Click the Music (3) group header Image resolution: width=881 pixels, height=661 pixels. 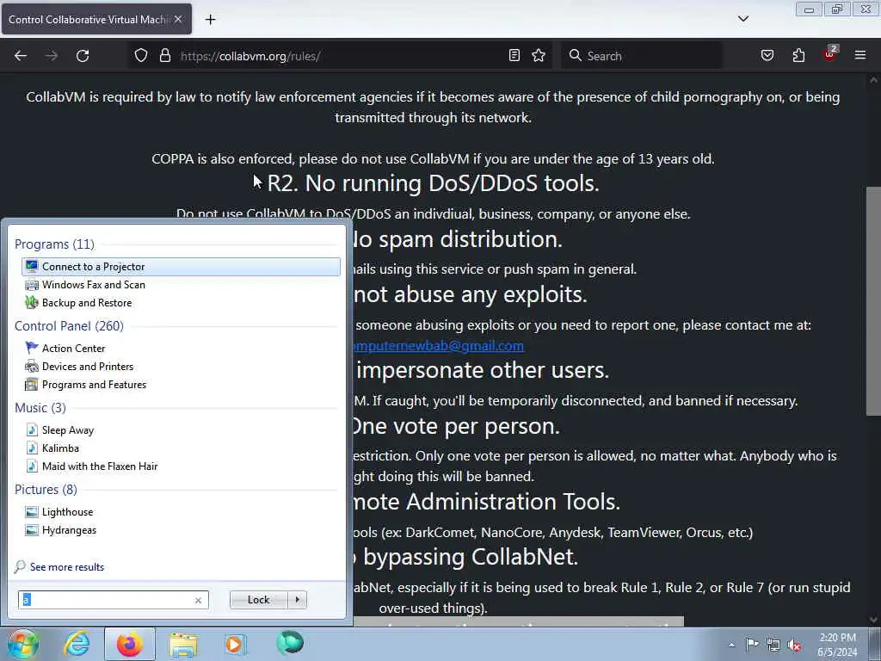[x=40, y=407]
